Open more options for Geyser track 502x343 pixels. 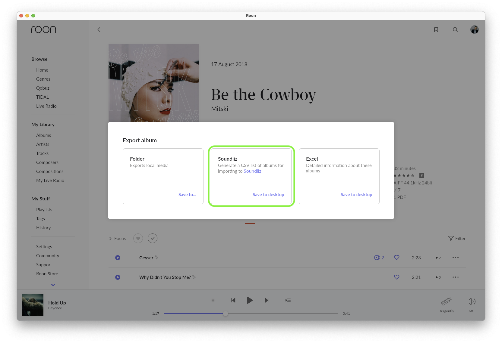[456, 258]
